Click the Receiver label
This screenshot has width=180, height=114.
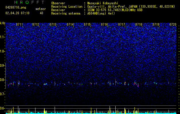coord(58,10)
